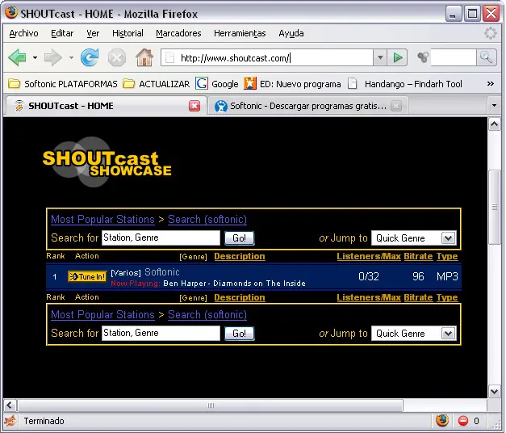The height and width of the screenshot is (433, 506).
Task: Switch to the Softonic tab
Action: [307, 106]
